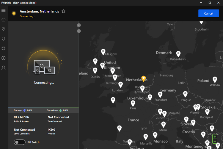Select the Glasgow map pin
Image resolution: width=223 pixels, height=149 pixels.
(103, 52)
